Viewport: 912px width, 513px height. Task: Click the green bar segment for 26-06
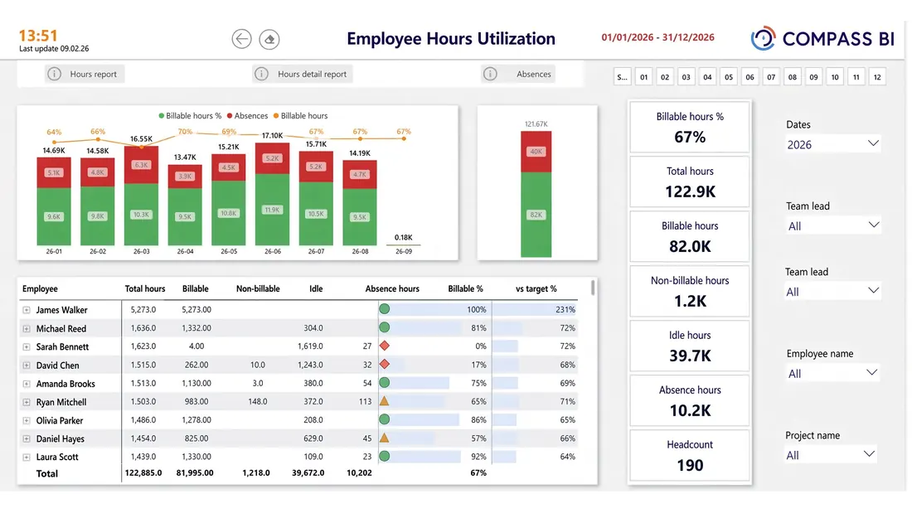tap(272, 210)
